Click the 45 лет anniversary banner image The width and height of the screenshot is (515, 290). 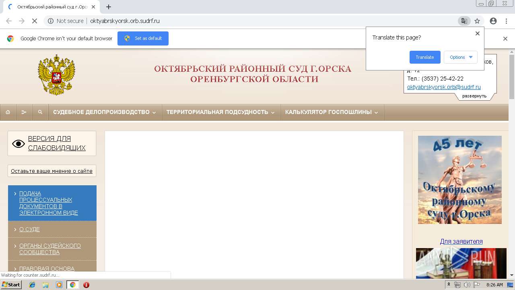460,180
